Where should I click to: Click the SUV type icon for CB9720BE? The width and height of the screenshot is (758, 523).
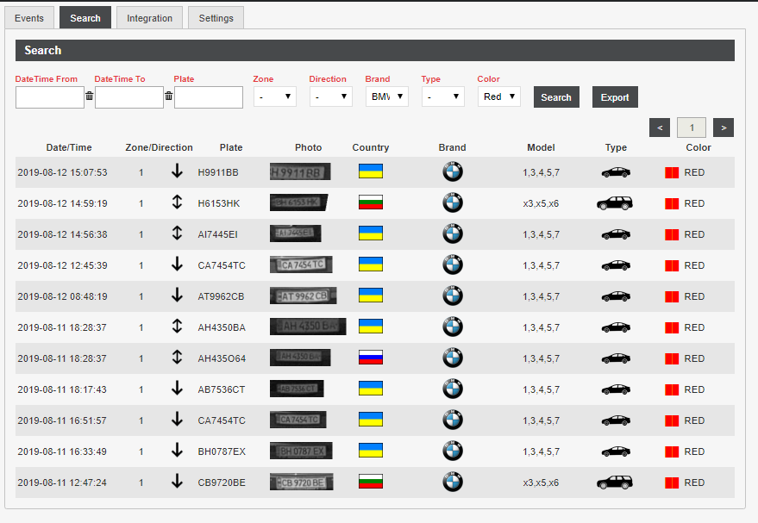tap(615, 482)
